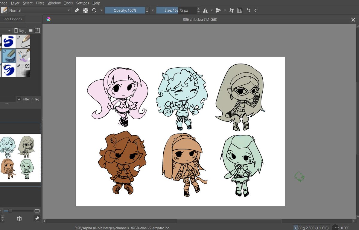The width and height of the screenshot is (359, 230).
Task: Adjust the Opacity 100% slider
Action: (x=125, y=10)
